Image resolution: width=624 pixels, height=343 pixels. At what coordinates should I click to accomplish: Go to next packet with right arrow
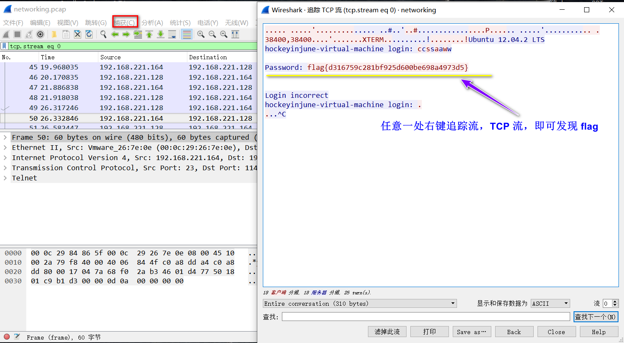[126, 34]
